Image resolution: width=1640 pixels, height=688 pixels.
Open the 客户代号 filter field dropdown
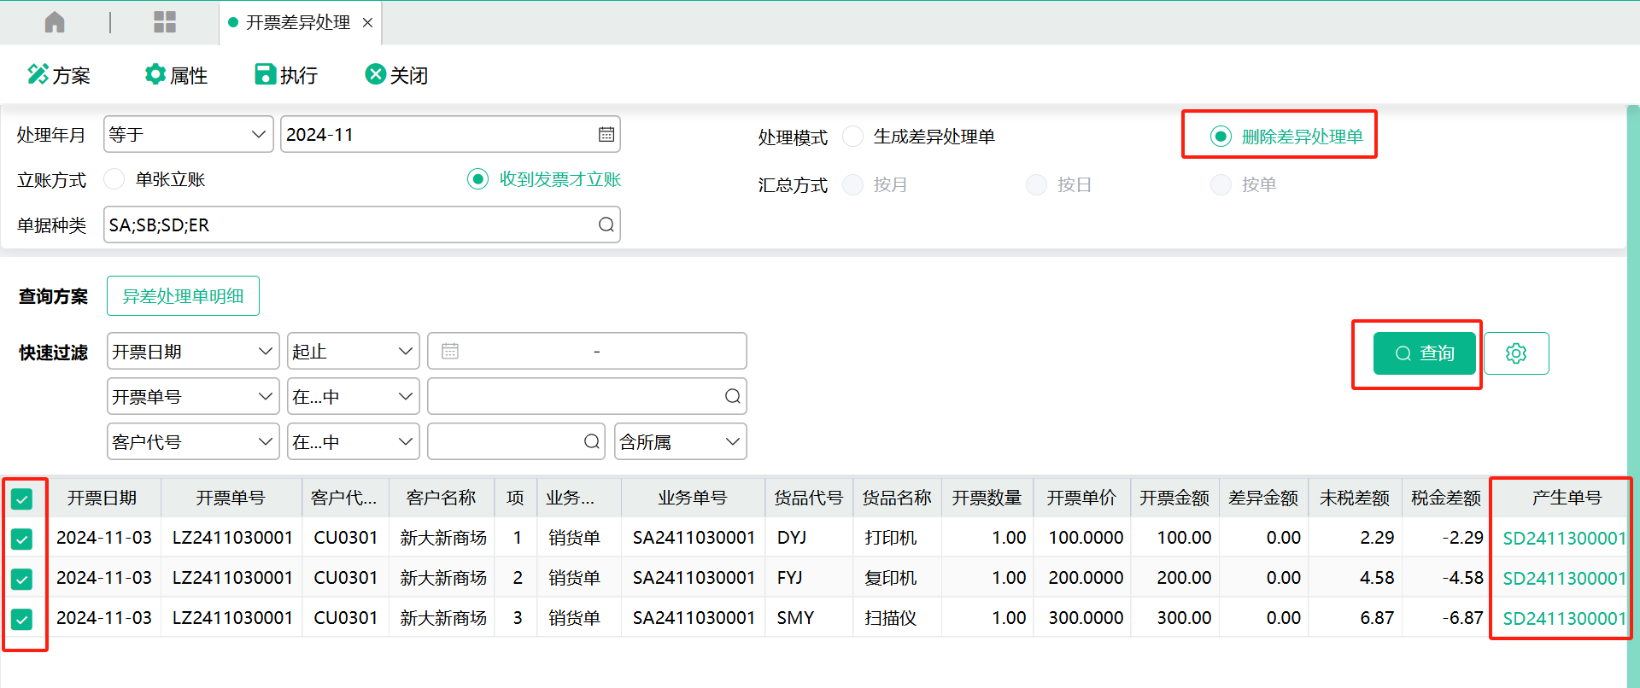pos(193,441)
